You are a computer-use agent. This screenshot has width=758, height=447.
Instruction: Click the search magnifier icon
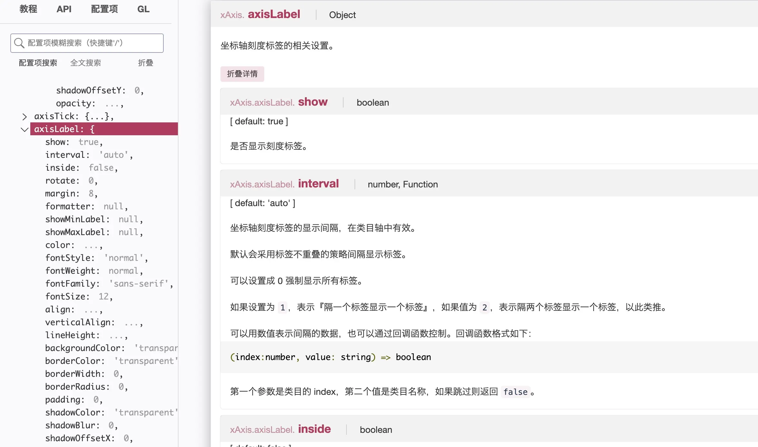tap(19, 43)
